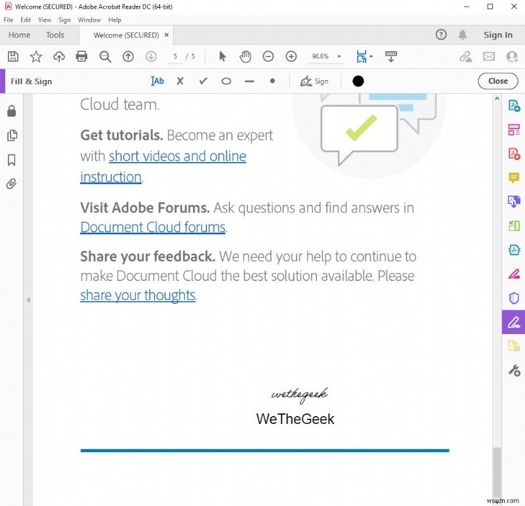Open security settings lock icon
Viewport: 525px width, 506px height.
click(12, 111)
